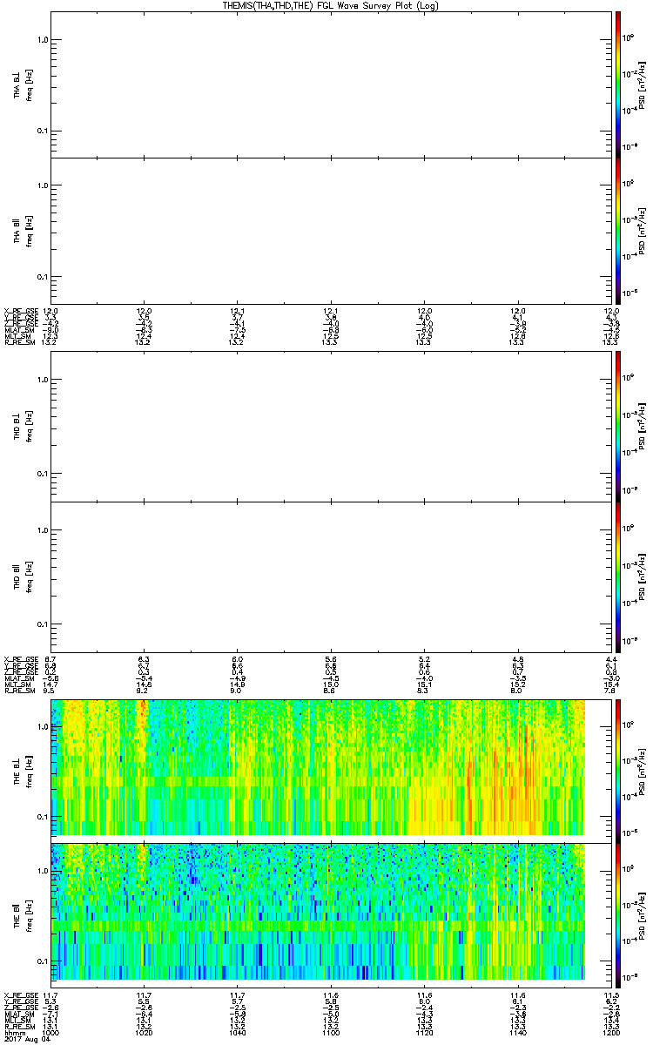Click the '1020' time tick label
Screen dimensions: 653x1045
tap(145, 1032)
